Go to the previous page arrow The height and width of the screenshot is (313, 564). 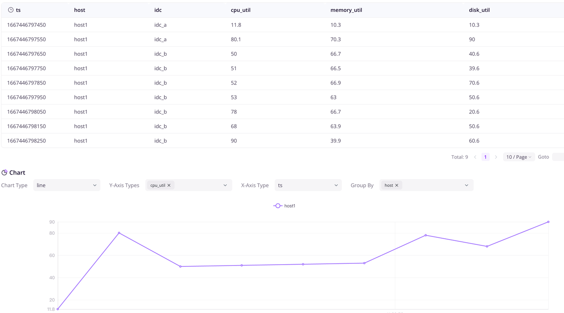tap(475, 157)
